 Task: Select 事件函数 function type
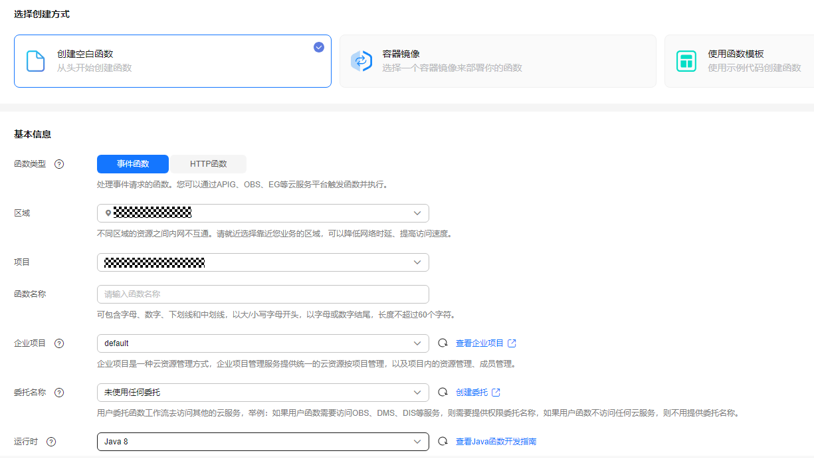coord(133,164)
